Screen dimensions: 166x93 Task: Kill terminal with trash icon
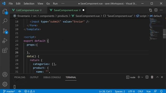pos(152,77)
